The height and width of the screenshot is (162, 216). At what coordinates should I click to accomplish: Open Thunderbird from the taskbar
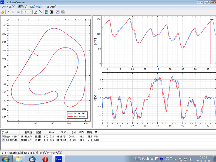pos(32,159)
